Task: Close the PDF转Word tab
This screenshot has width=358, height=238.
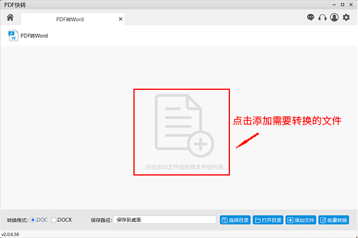Action: point(120,19)
